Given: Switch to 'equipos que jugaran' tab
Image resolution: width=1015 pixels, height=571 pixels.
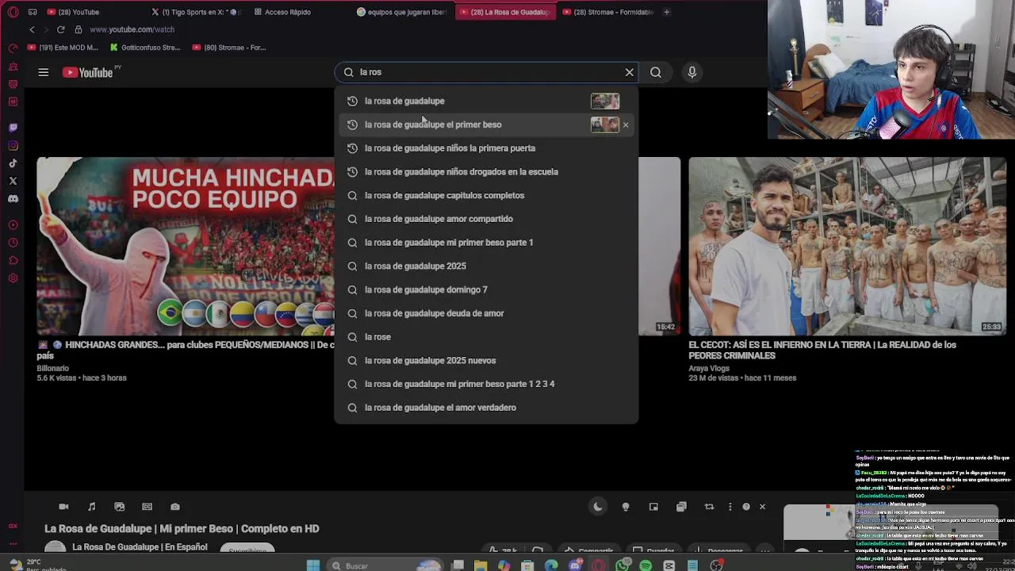Looking at the screenshot, I should pyautogui.click(x=403, y=12).
